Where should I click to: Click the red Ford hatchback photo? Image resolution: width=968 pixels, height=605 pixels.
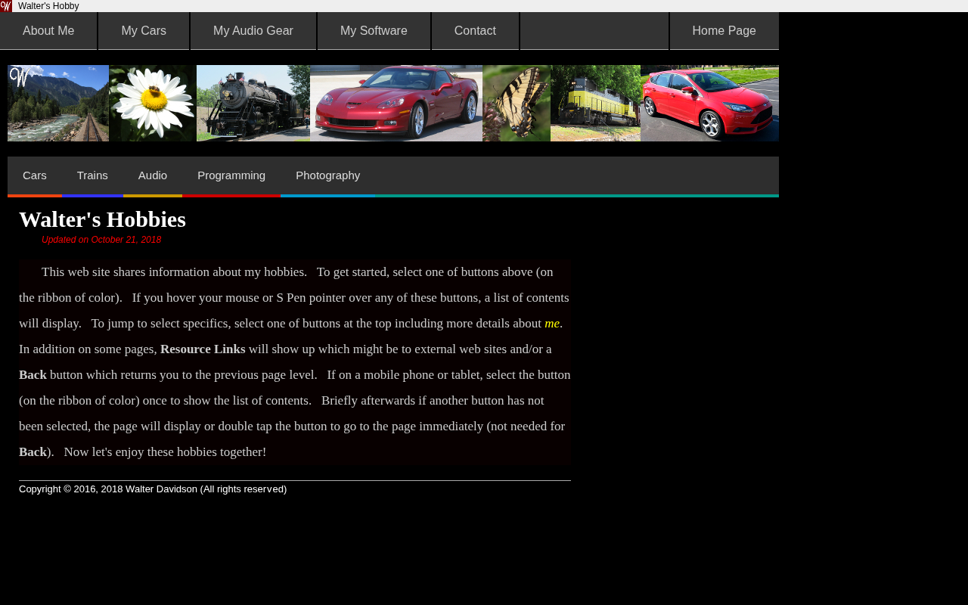click(x=709, y=103)
